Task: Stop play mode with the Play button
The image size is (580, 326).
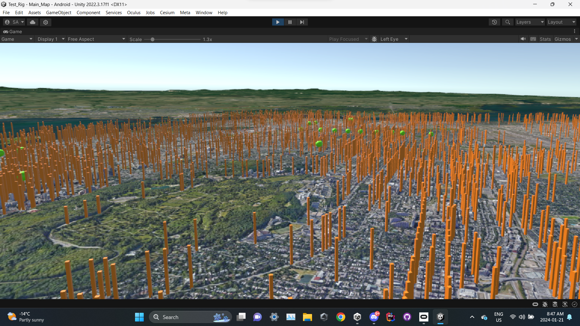Action: [278, 22]
